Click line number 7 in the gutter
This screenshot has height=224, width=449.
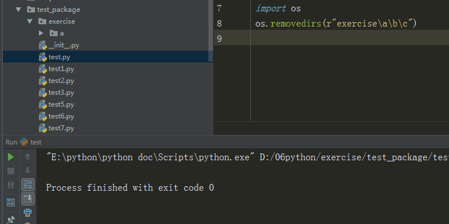pos(219,8)
